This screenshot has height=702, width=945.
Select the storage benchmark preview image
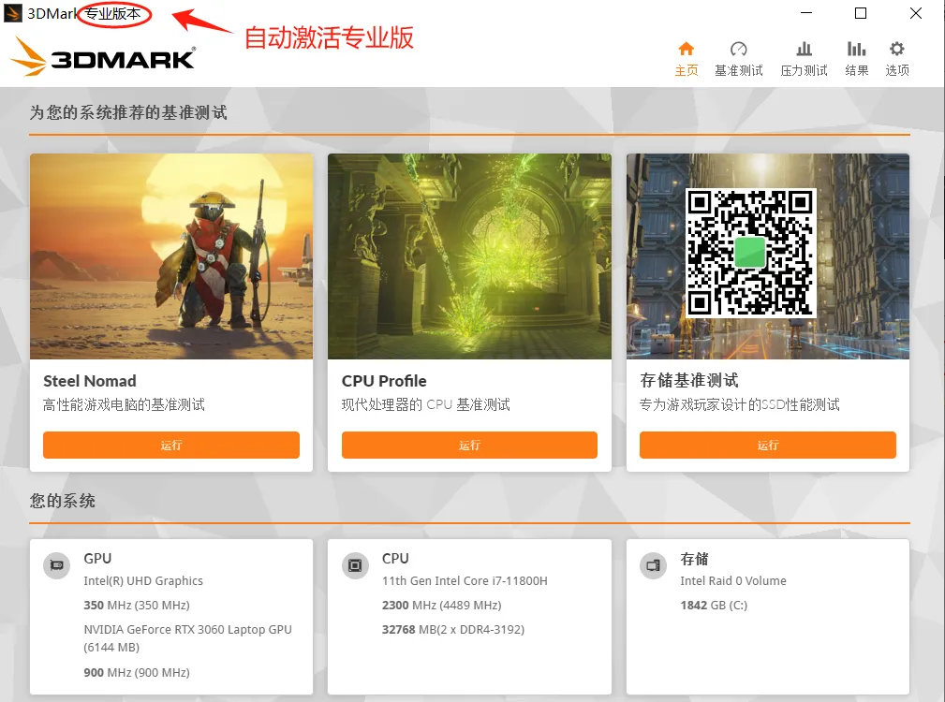[x=768, y=256]
